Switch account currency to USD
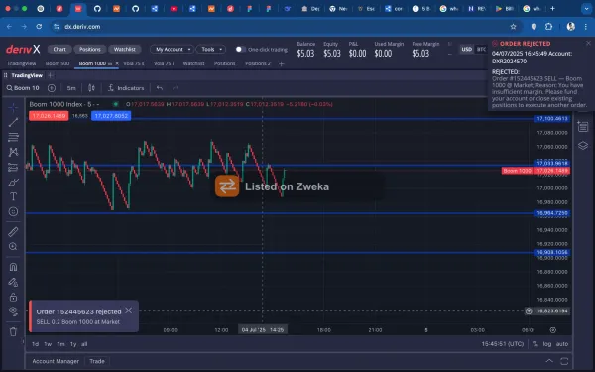The height and width of the screenshot is (372, 595). (x=467, y=49)
